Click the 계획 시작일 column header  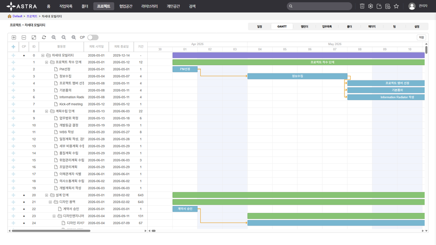point(96,47)
